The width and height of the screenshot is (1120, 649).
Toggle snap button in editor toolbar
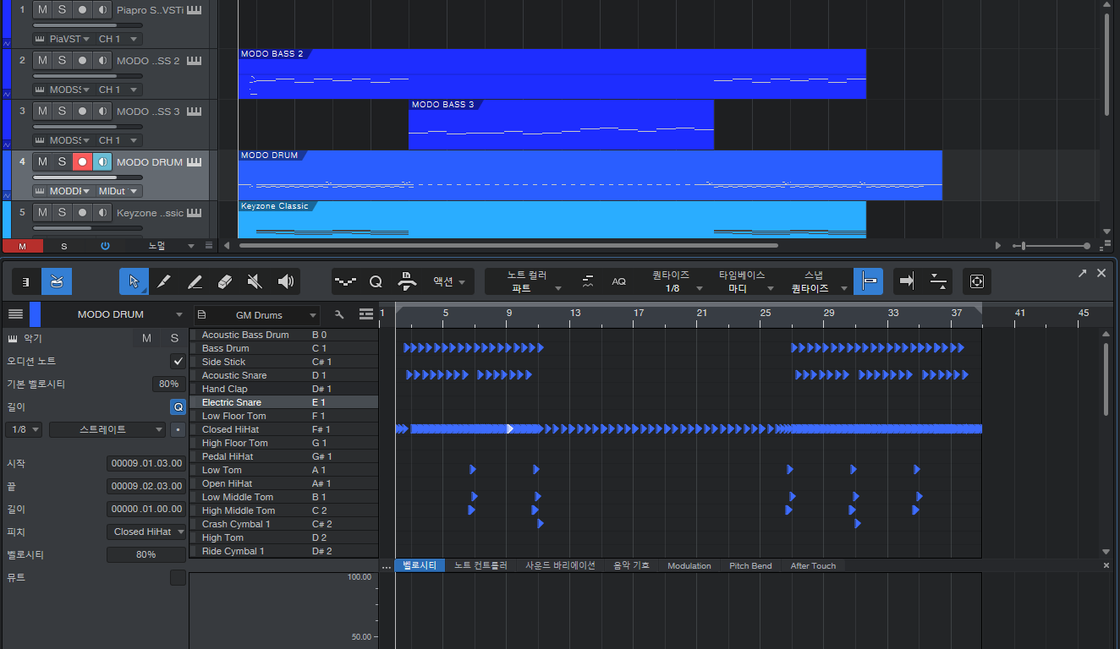868,281
